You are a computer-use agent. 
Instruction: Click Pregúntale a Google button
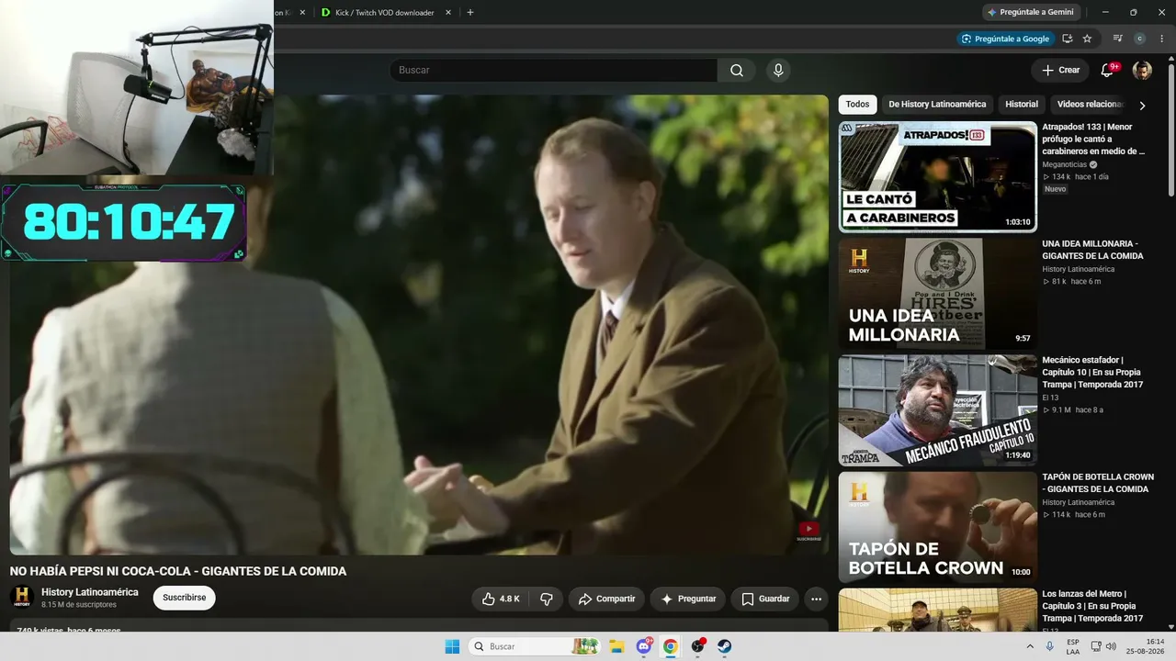point(1005,39)
